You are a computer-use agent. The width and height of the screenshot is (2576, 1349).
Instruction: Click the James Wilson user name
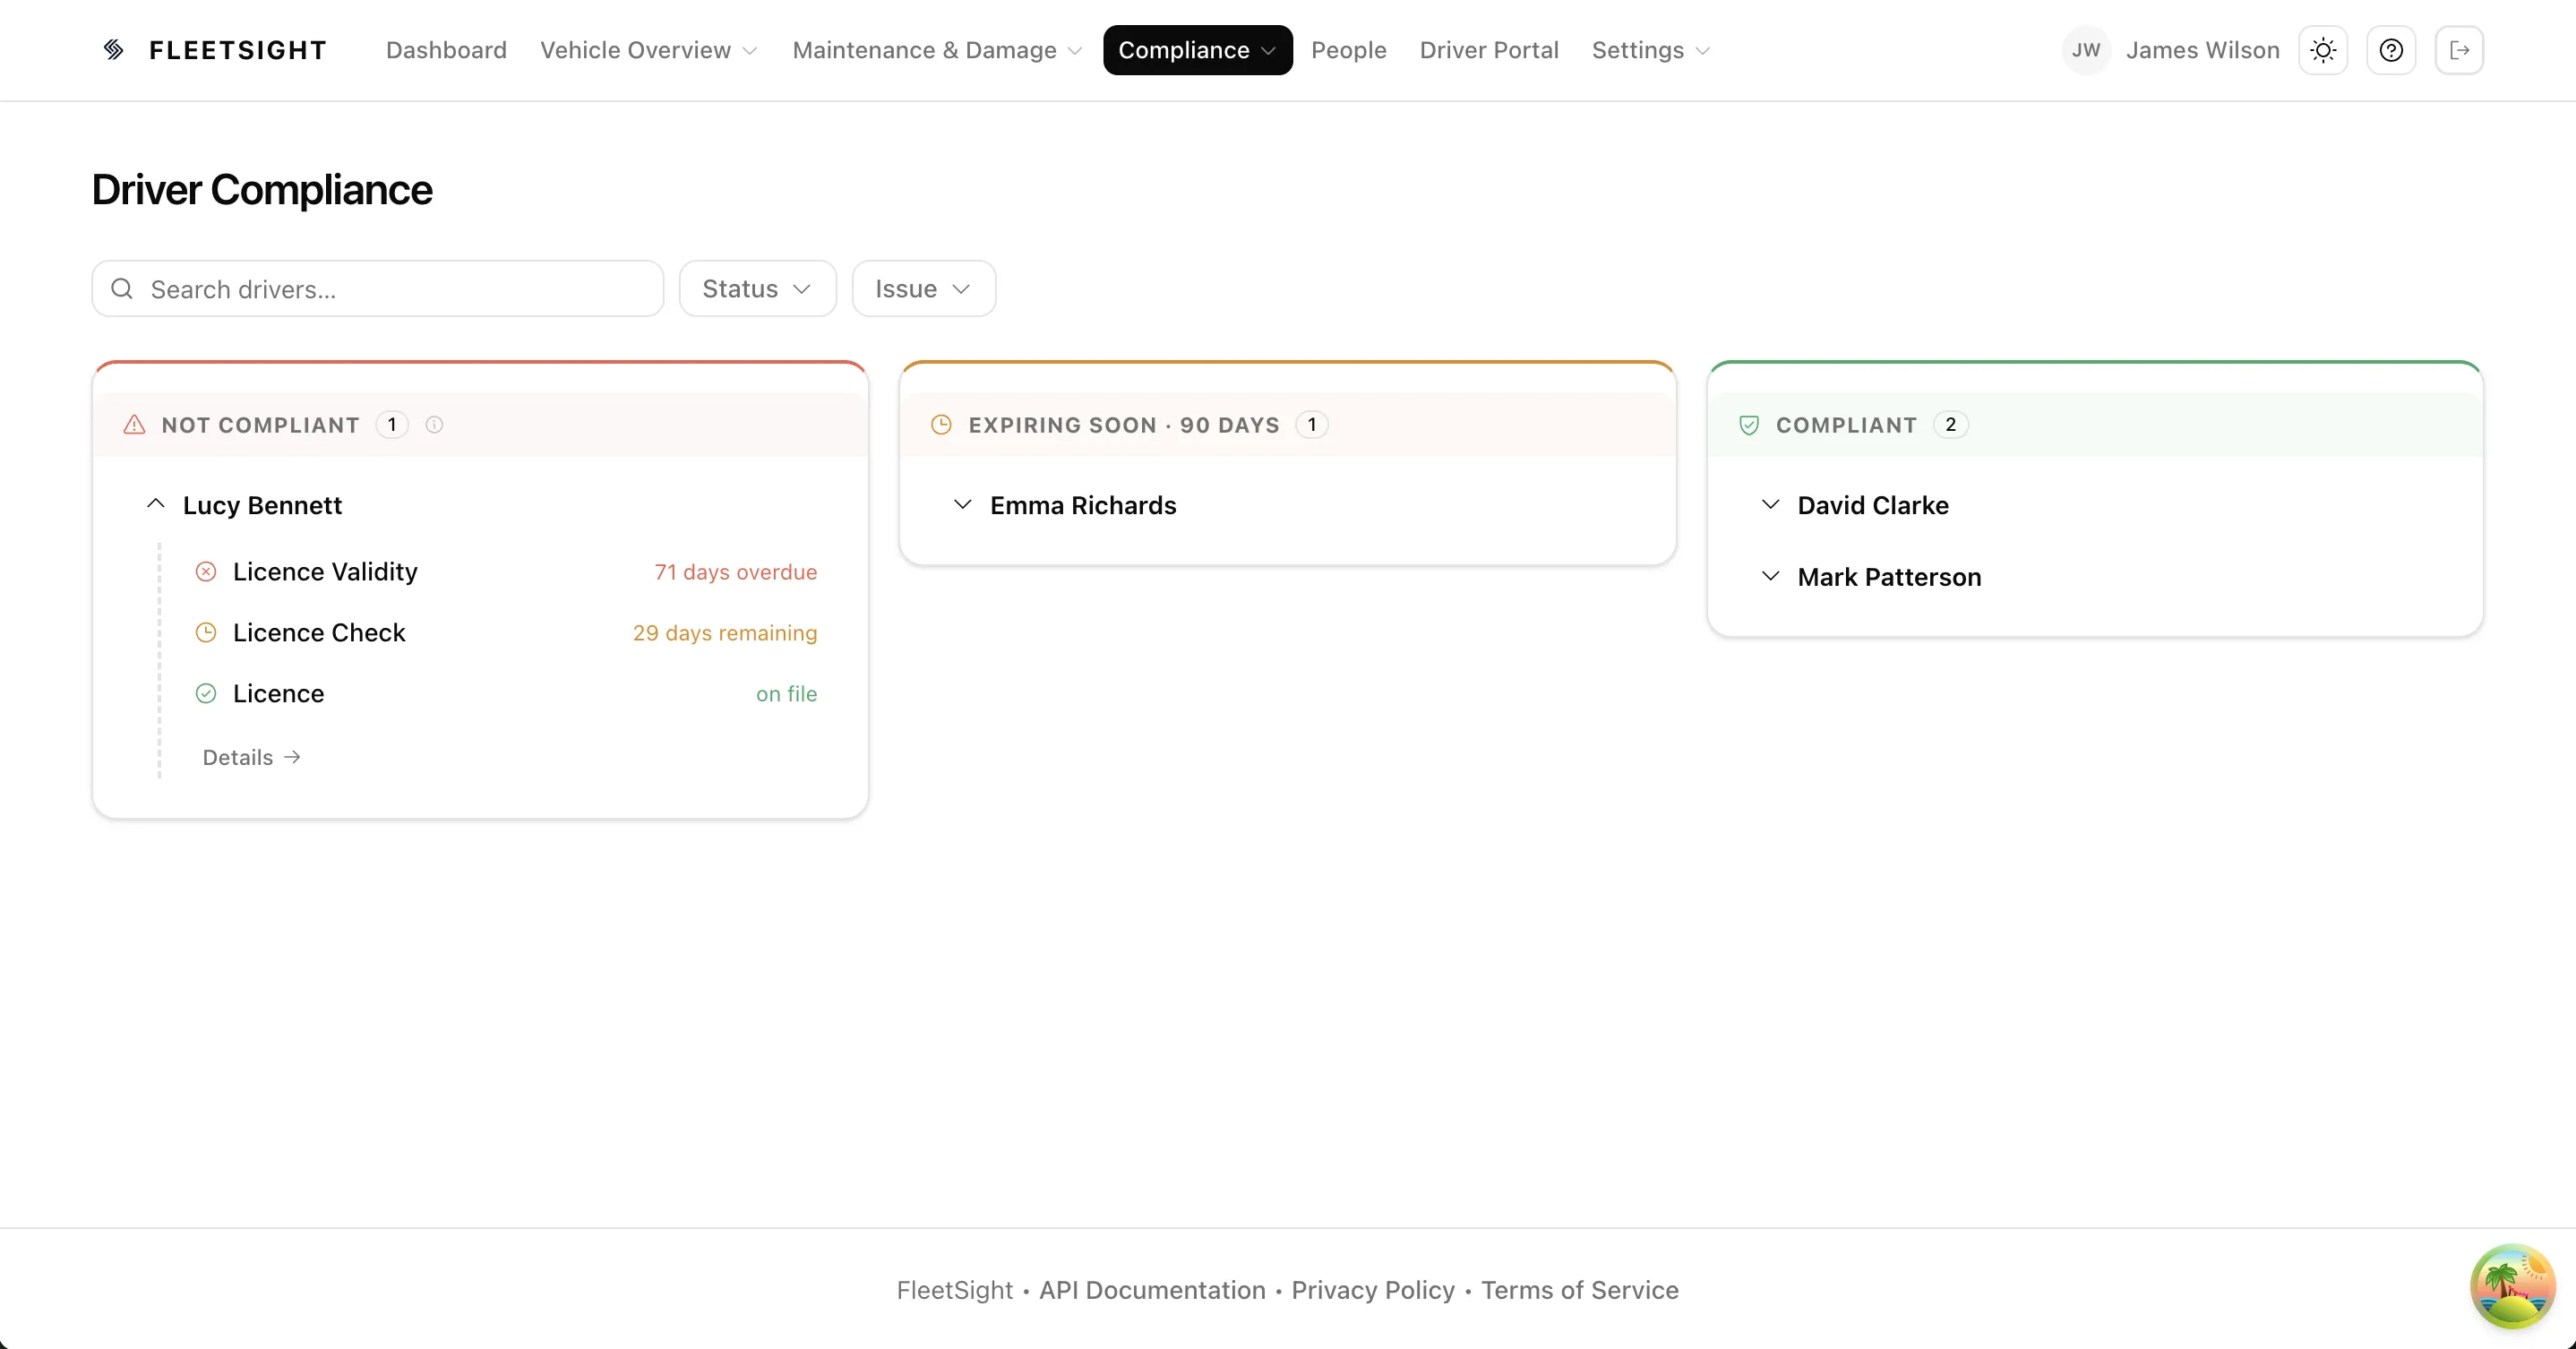[2202, 50]
